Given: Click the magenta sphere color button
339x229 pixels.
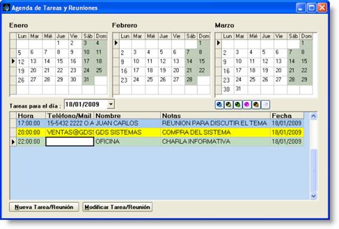Looking at the screenshot, I should pos(247,105).
